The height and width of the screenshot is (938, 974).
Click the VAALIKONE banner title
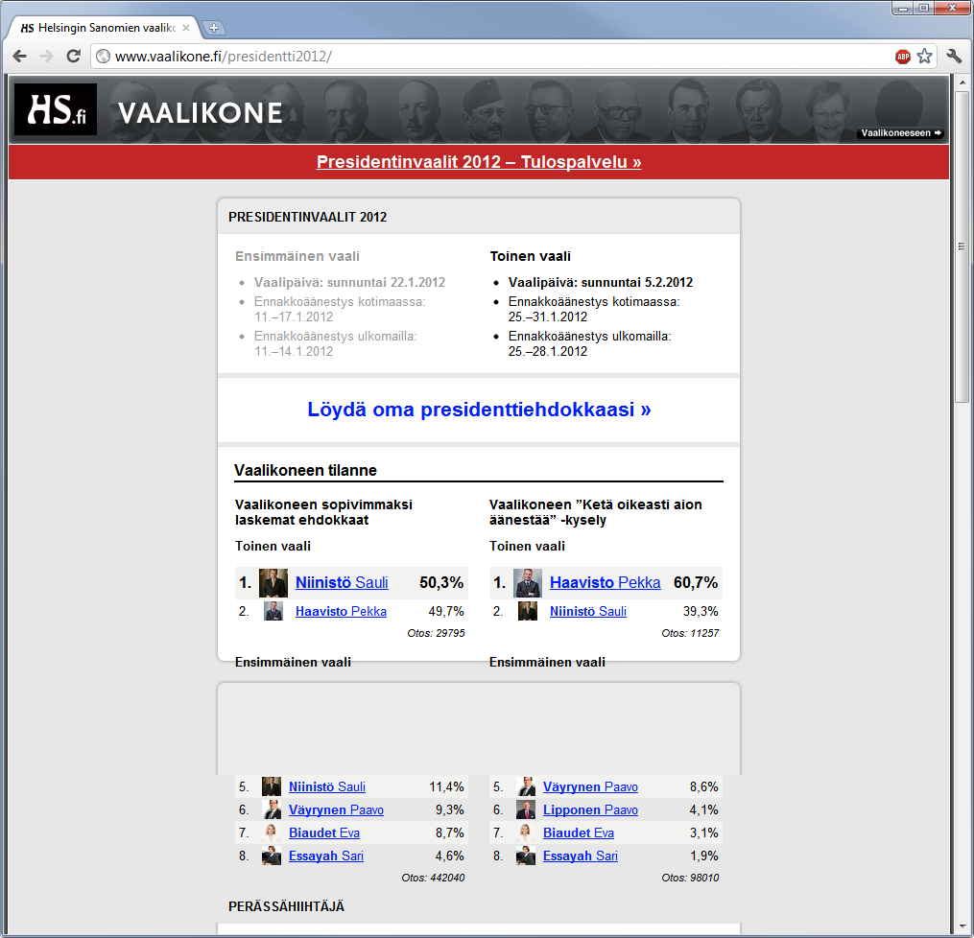tap(200, 113)
